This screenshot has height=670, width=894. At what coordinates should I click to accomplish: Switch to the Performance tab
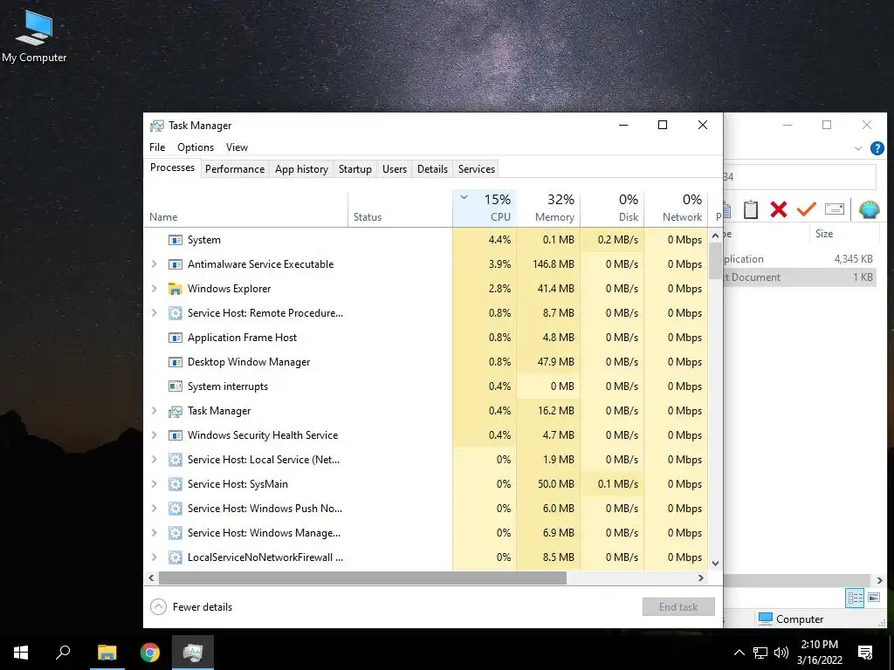[x=235, y=169]
